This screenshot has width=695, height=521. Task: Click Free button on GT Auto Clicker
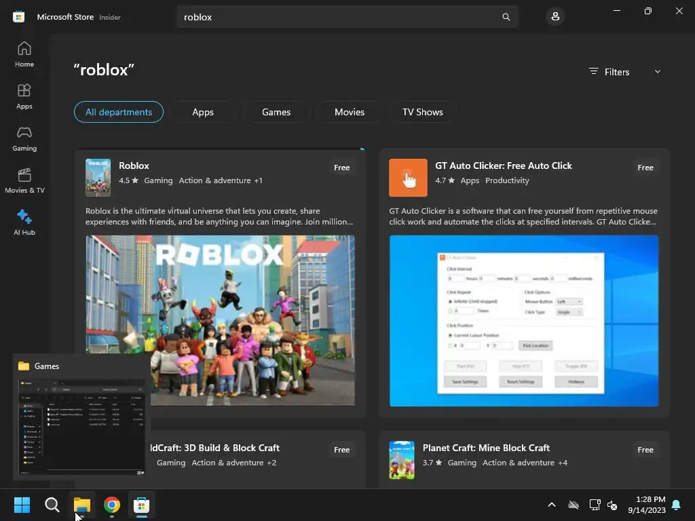(645, 168)
